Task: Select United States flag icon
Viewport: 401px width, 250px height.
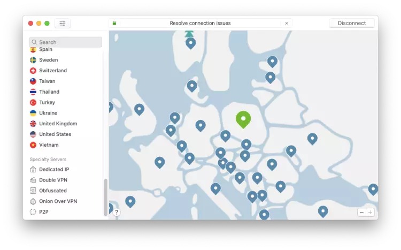Action: click(x=33, y=134)
